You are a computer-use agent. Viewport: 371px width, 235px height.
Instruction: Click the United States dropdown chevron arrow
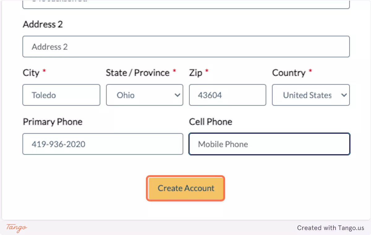[344, 95]
